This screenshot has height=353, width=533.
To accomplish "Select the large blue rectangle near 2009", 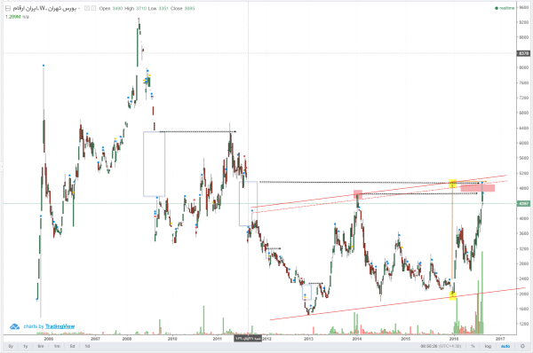I will (x=155, y=164).
